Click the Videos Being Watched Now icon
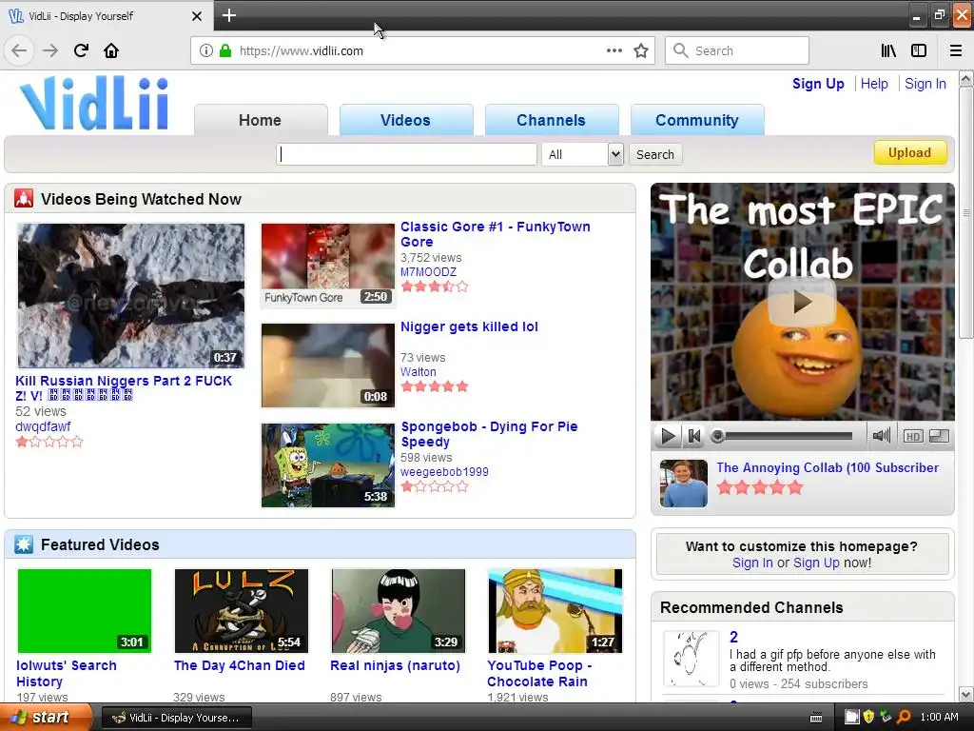Viewport: 974px width, 731px height. click(24, 198)
